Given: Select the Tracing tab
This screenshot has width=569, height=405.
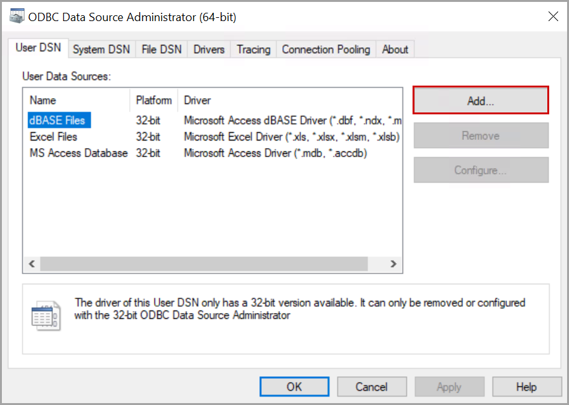Looking at the screenshot, I should point(254,49).
